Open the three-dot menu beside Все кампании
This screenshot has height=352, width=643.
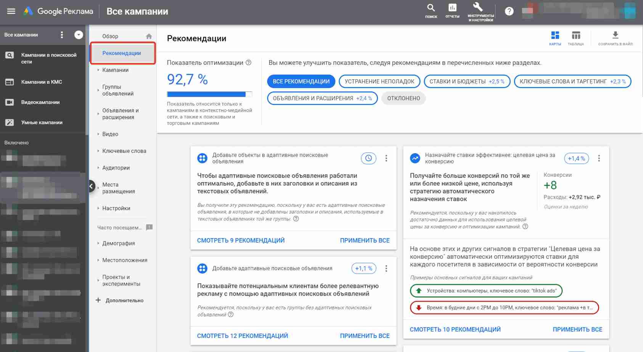[x=62, y=35]
